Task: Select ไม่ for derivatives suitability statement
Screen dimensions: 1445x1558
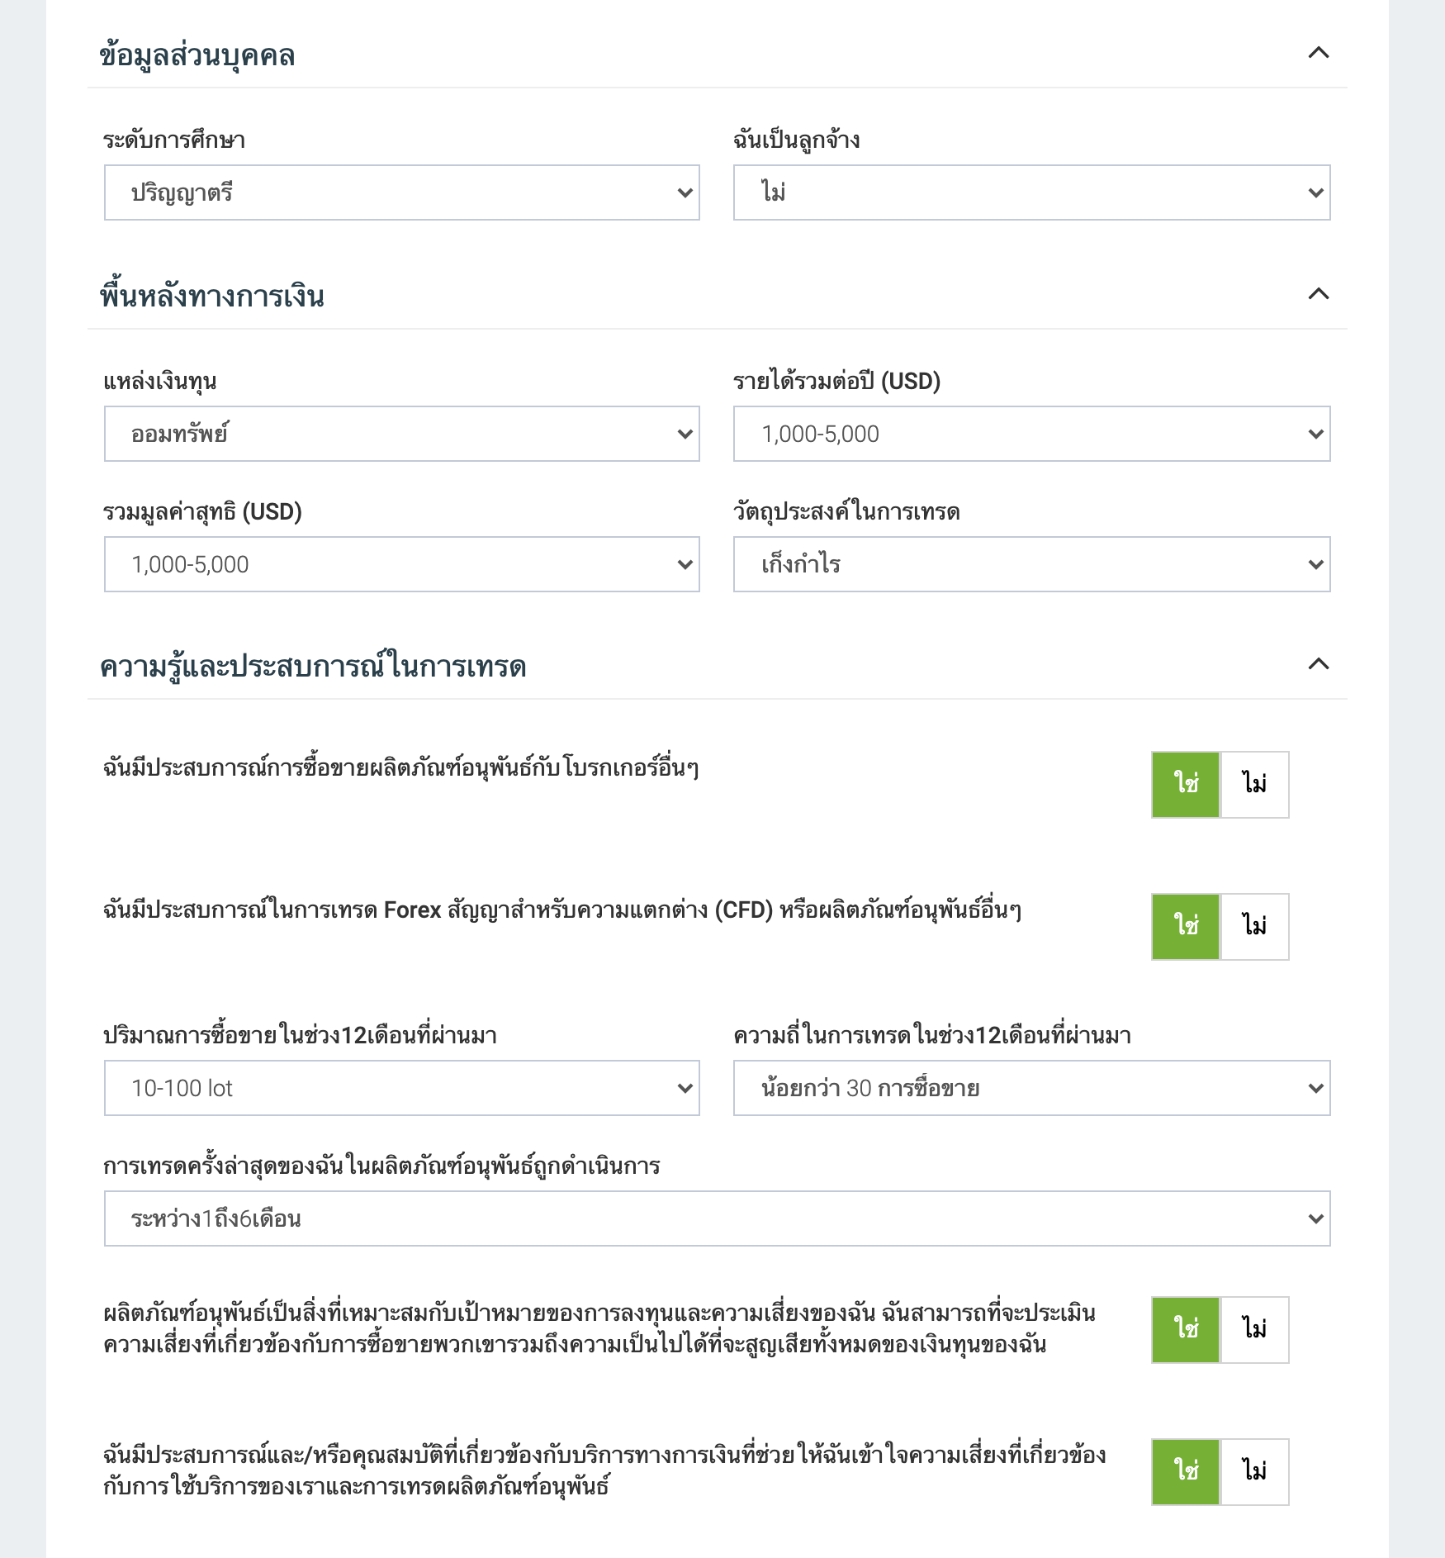Action: coord(1254,1330)
